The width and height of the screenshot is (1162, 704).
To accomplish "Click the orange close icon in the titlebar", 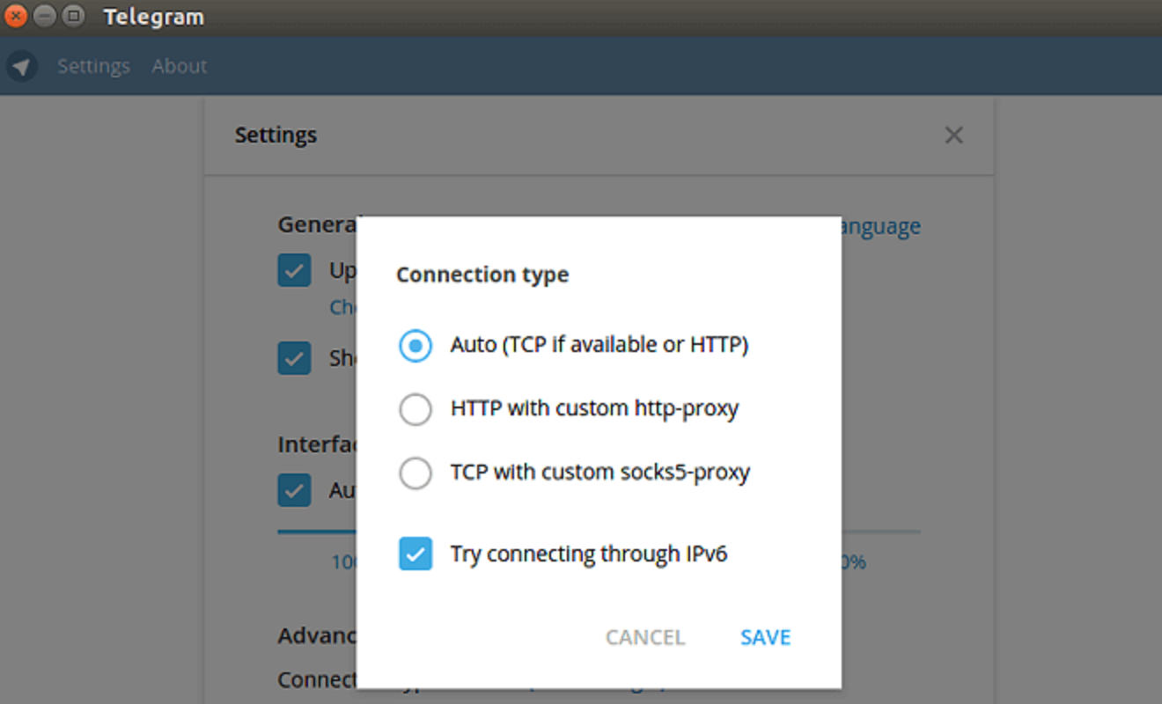I will 15,15.
